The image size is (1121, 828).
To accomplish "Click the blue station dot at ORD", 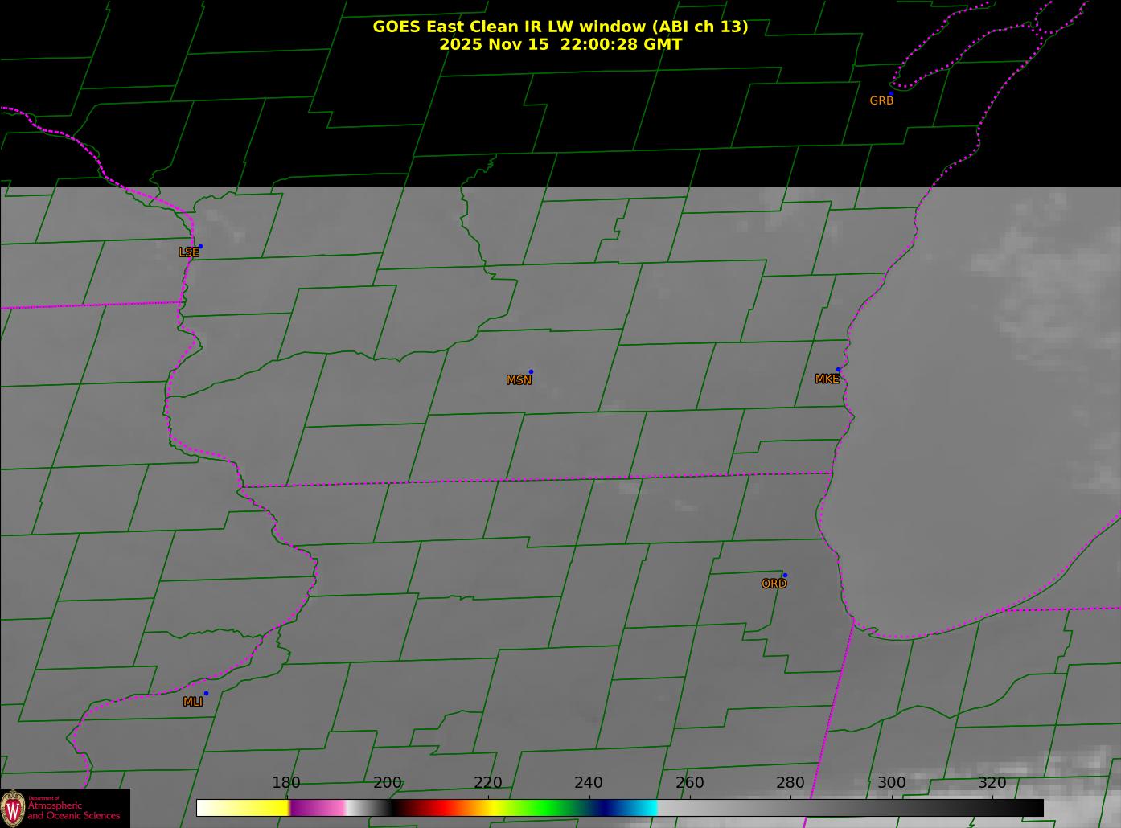I will click(785, 576).
